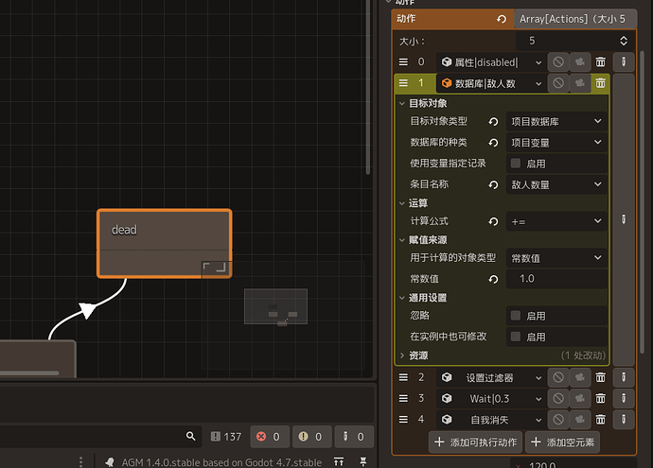653x468 pixels.
Task: Expand the 资源 section
Action: click(402, 355)
